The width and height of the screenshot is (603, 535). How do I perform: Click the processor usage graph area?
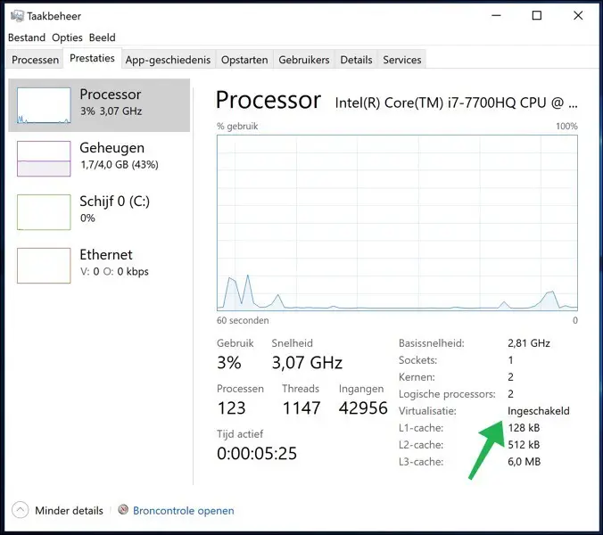[397, 223]
